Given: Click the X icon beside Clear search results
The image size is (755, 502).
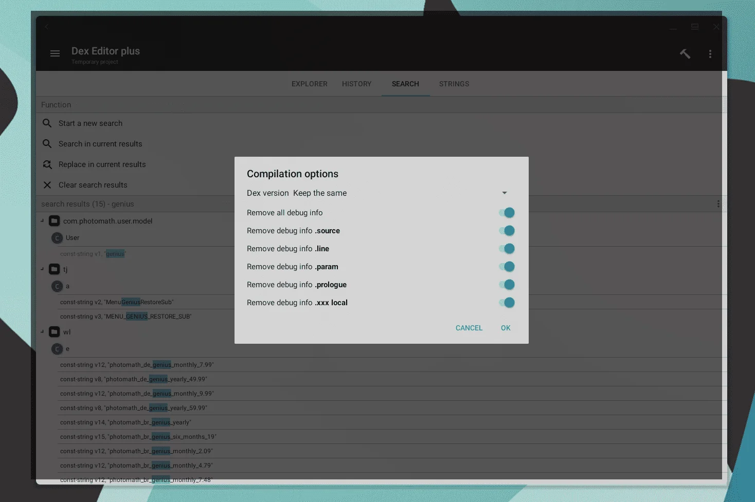Looking at the screenshot, I should click(x=47, y=185).
